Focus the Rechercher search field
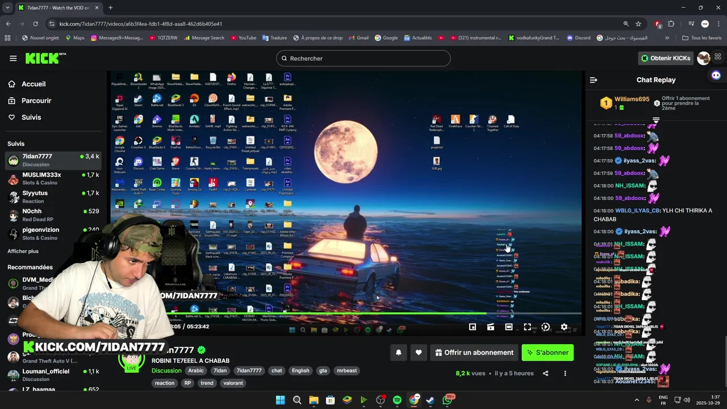This screenshot has height=409, width=727. pyautogui.click(x=363, y=59)
